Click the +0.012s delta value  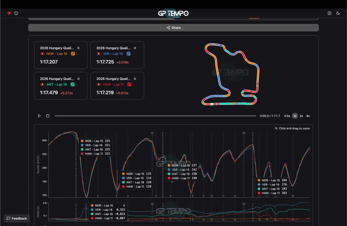click(122, 93)
